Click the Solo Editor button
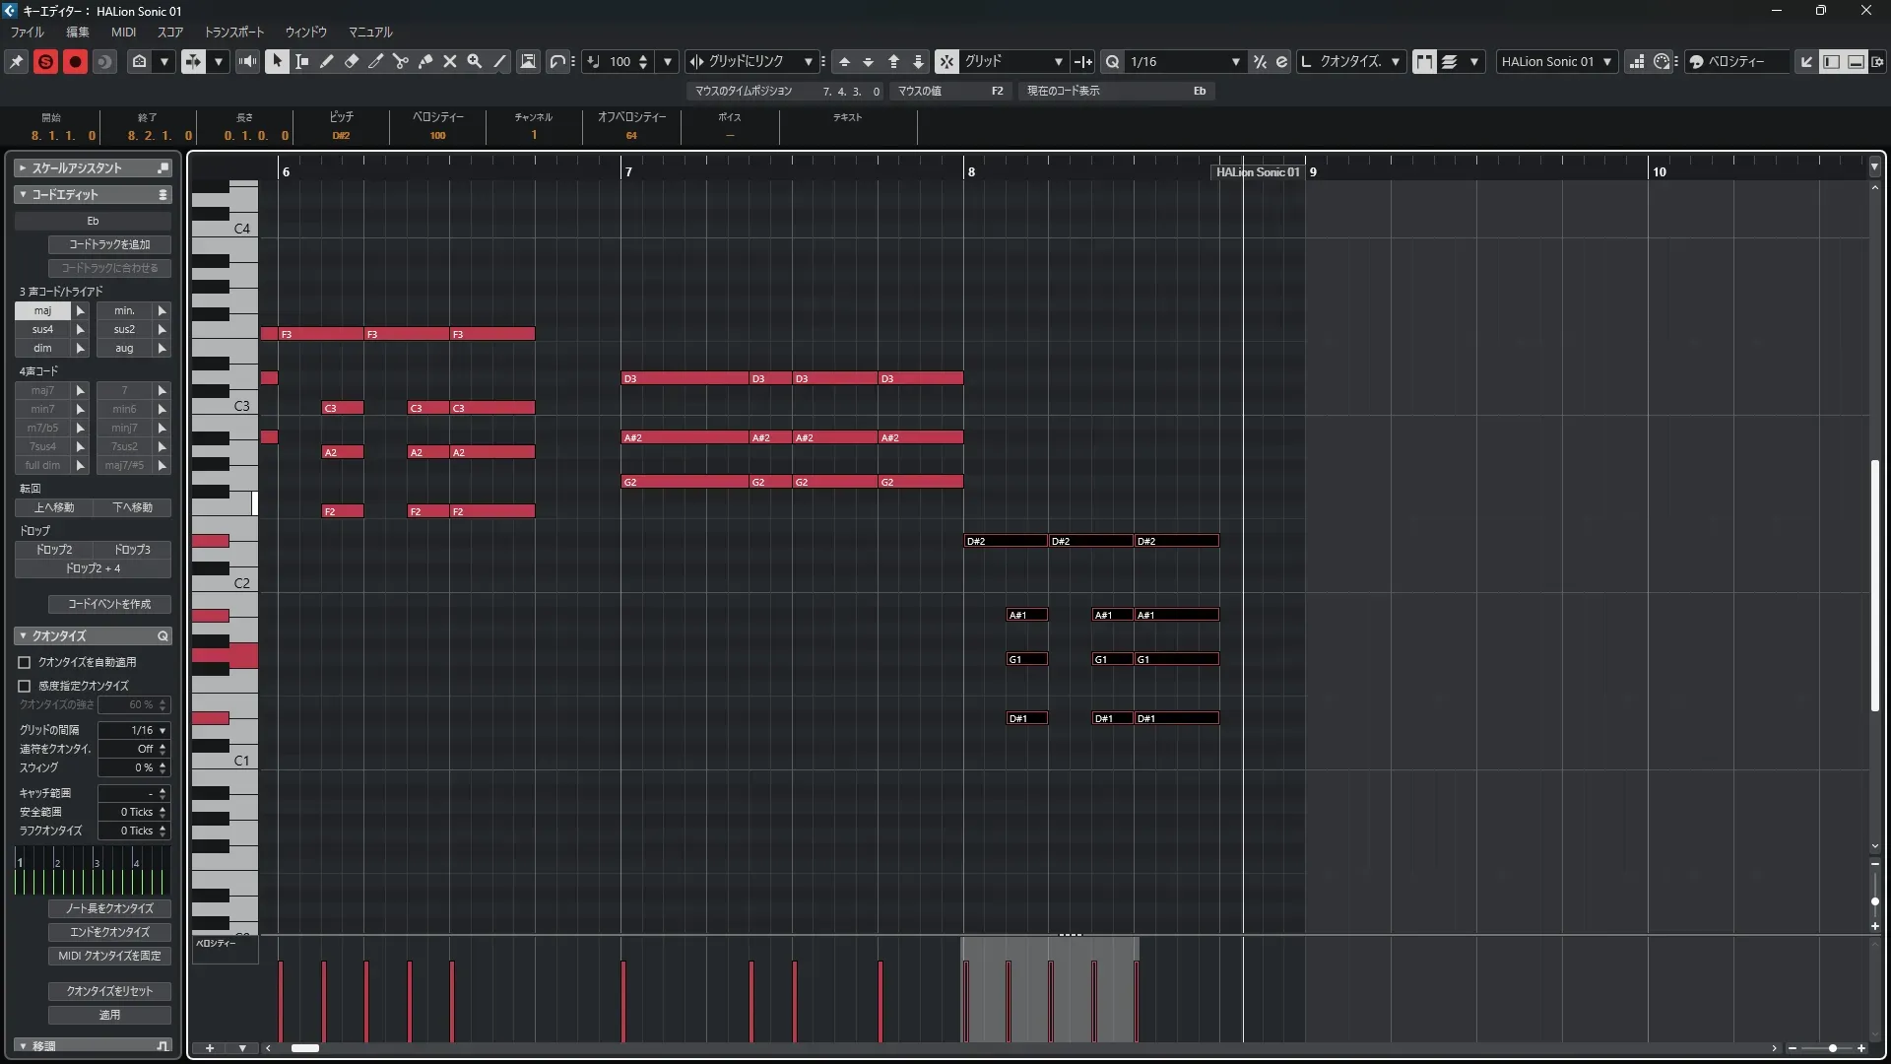The image size is (1891, 1064). click(45, 61)
